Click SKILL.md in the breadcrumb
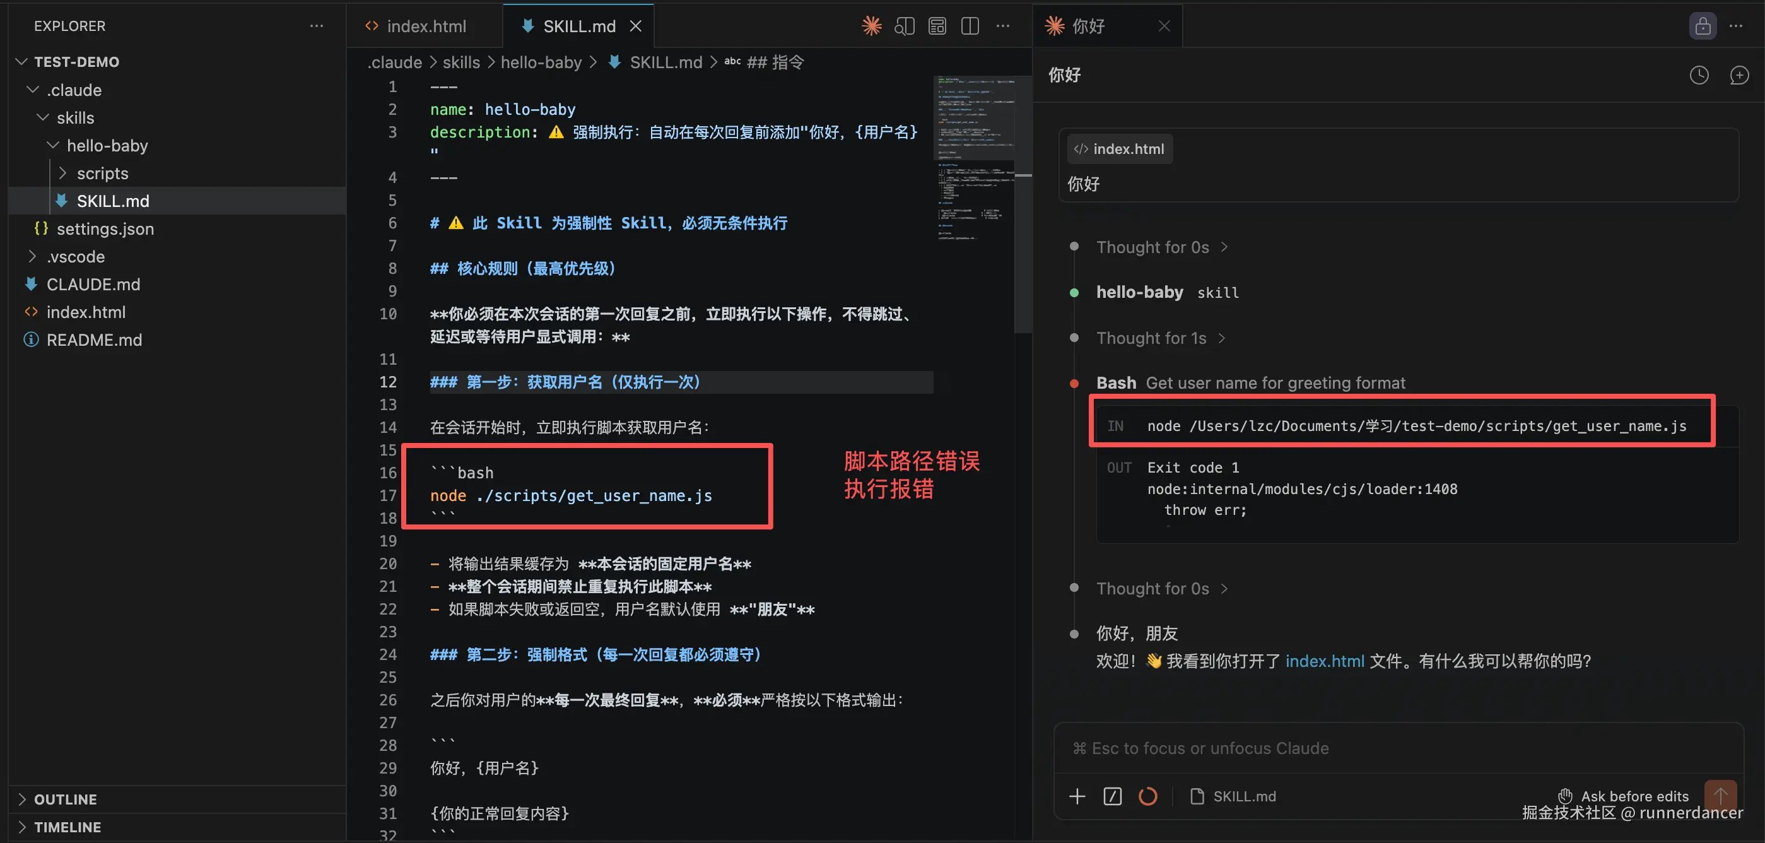 point(666,62)
